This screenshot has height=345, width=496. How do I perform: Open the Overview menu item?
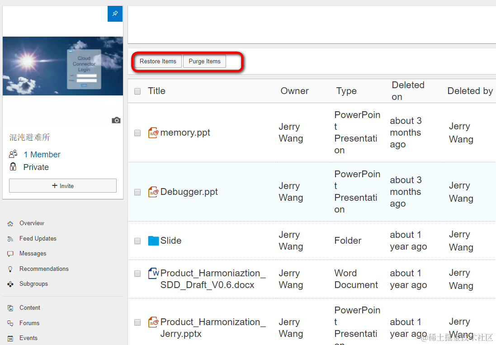(32, 223)
